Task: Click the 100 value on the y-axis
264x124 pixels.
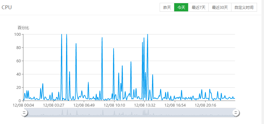Action: point(18,34)
